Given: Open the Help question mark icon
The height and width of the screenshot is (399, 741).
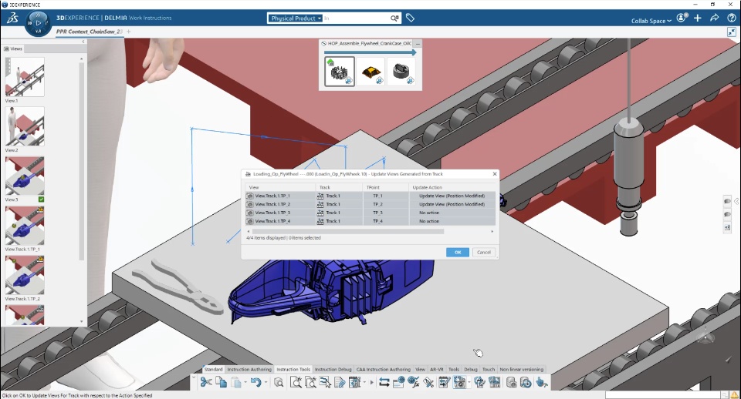Looking at the screenshot, I should (x=732, y=18).
